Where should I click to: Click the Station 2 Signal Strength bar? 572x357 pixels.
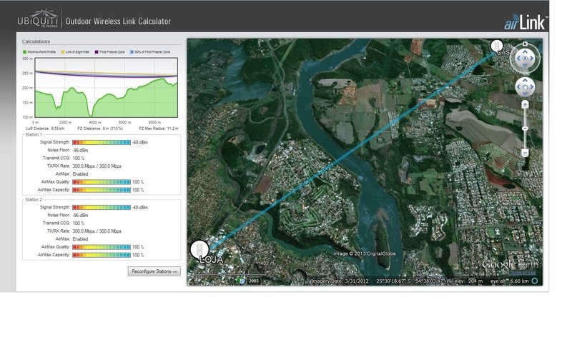(102, 207)
